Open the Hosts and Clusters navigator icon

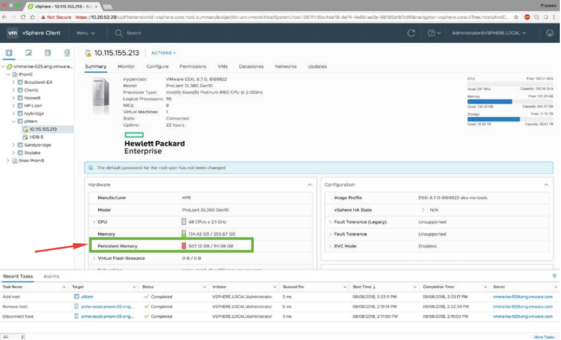(x=9, y=53)
